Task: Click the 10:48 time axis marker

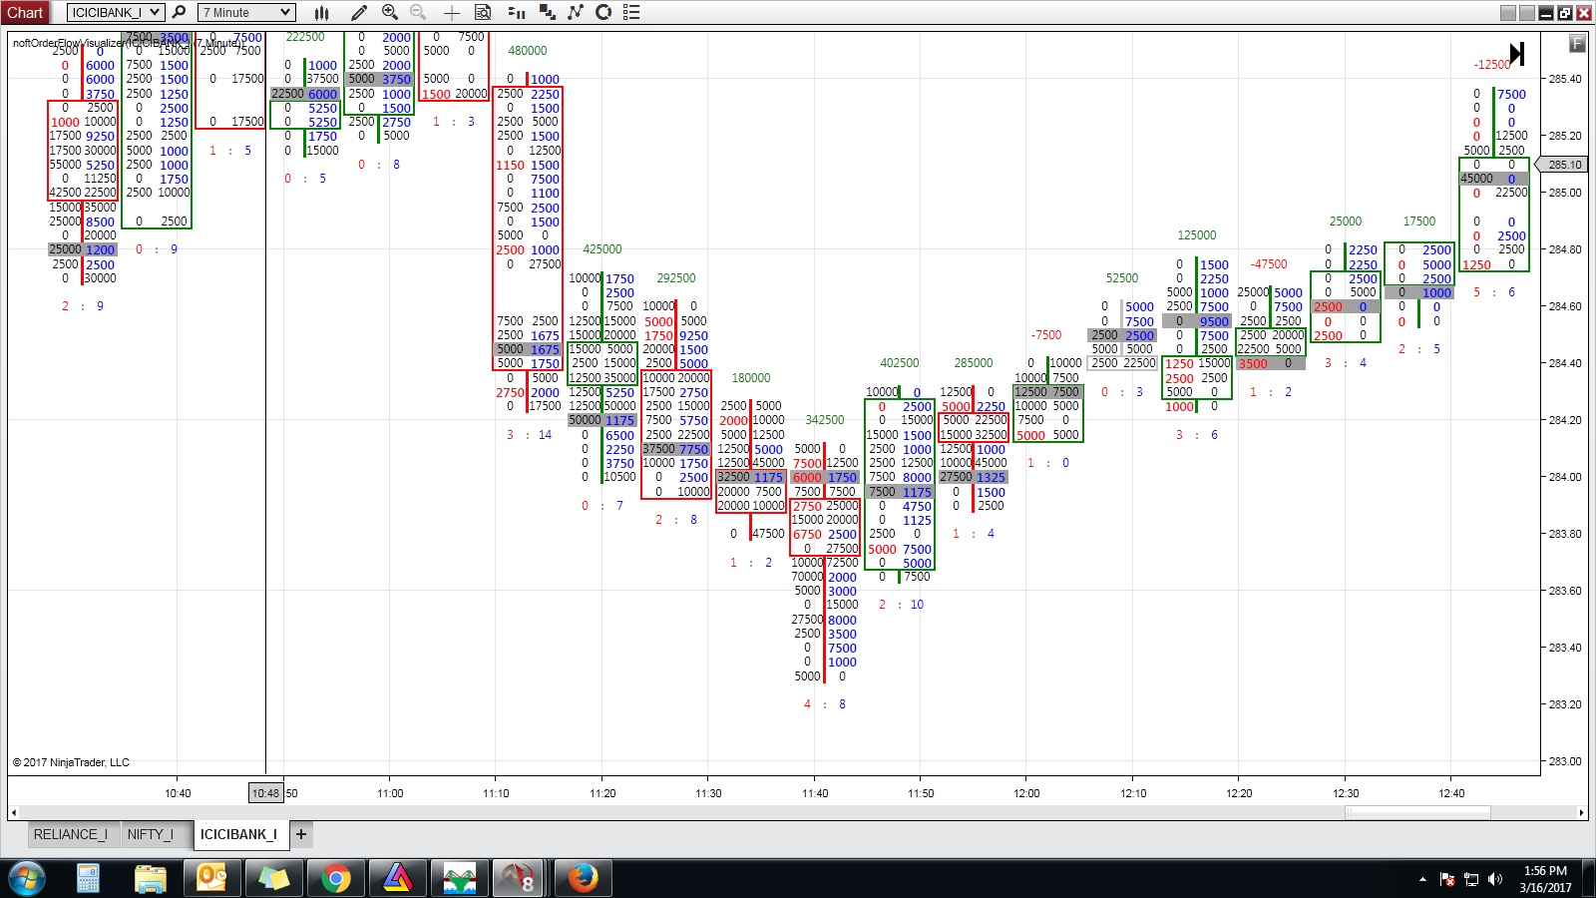Action: pos(265,793)
